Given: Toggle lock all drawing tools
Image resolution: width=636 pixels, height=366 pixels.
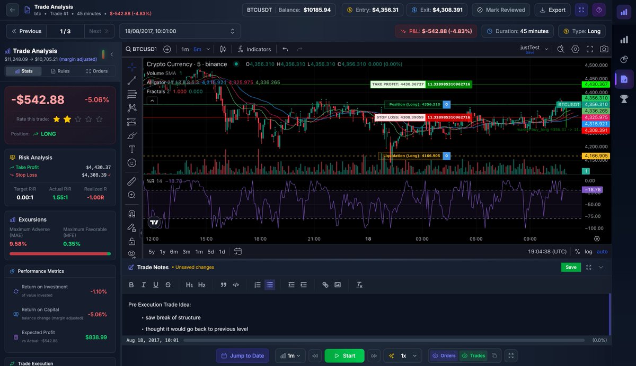Looking at the screenshot, I should [132, 241].
